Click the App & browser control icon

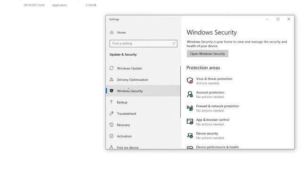[x=190, y=121]
